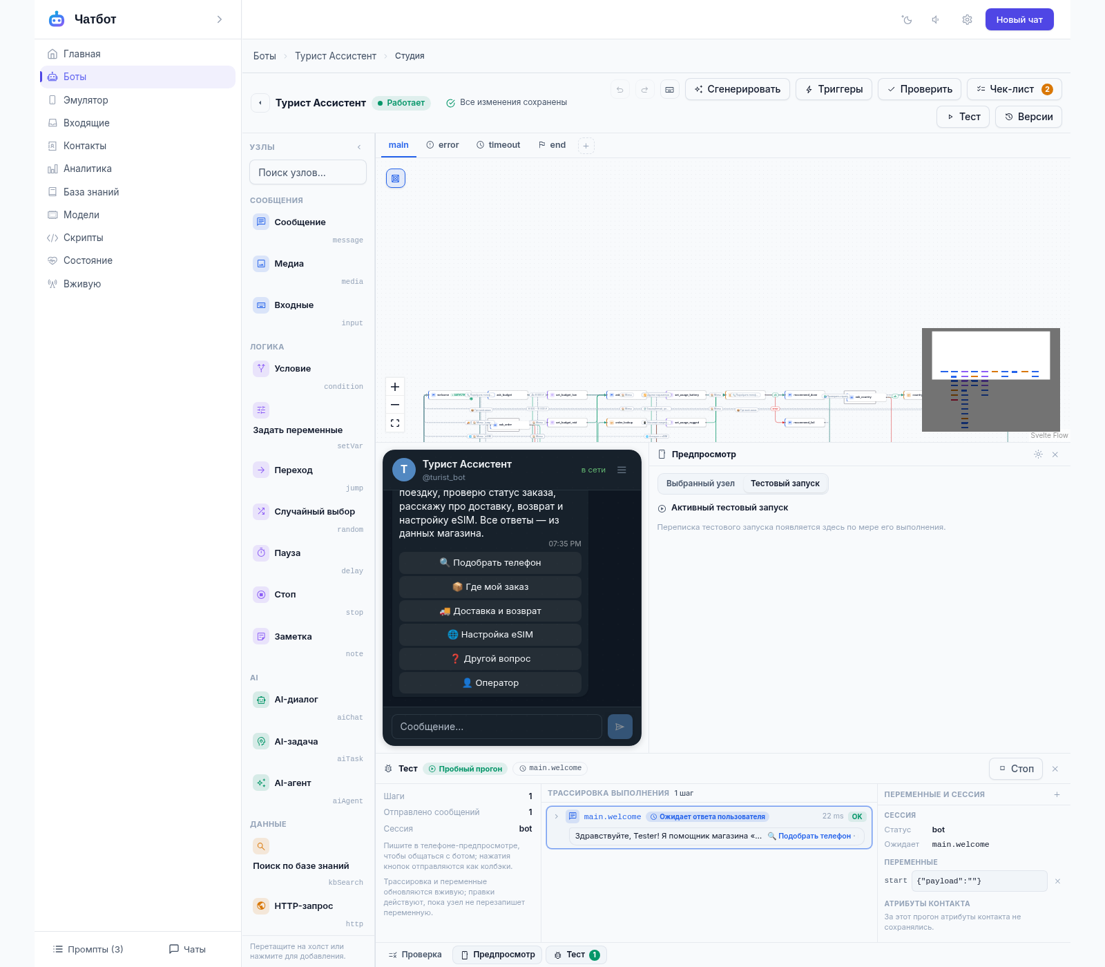Viewport: 1105px width, 967px height.
Task: Mute sound via speaker icon
Action: tap(936, 20)
